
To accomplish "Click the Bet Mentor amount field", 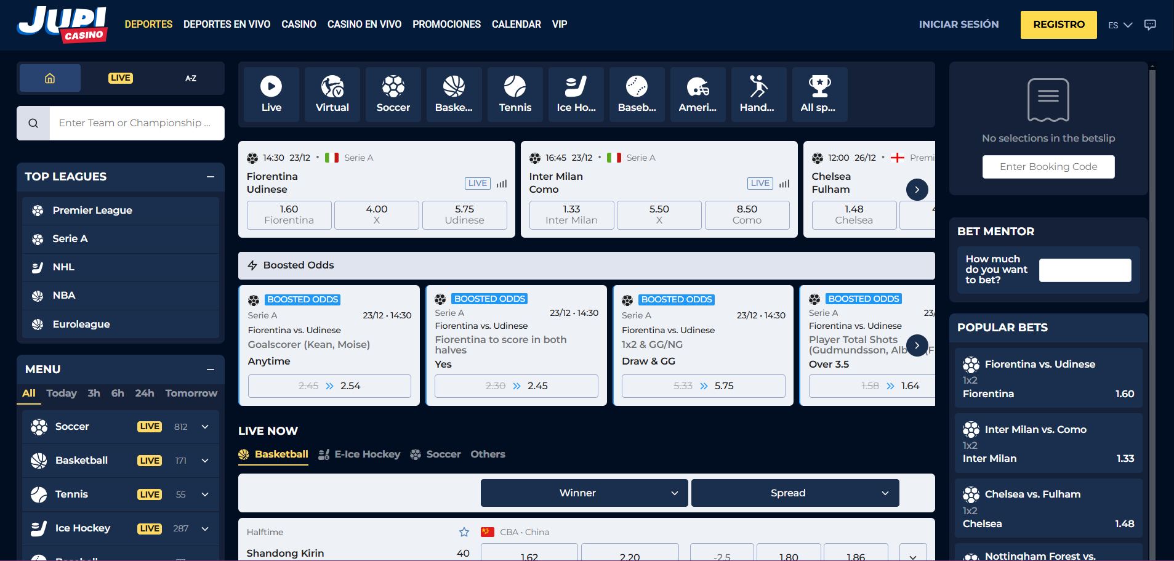I will 1085,270.
